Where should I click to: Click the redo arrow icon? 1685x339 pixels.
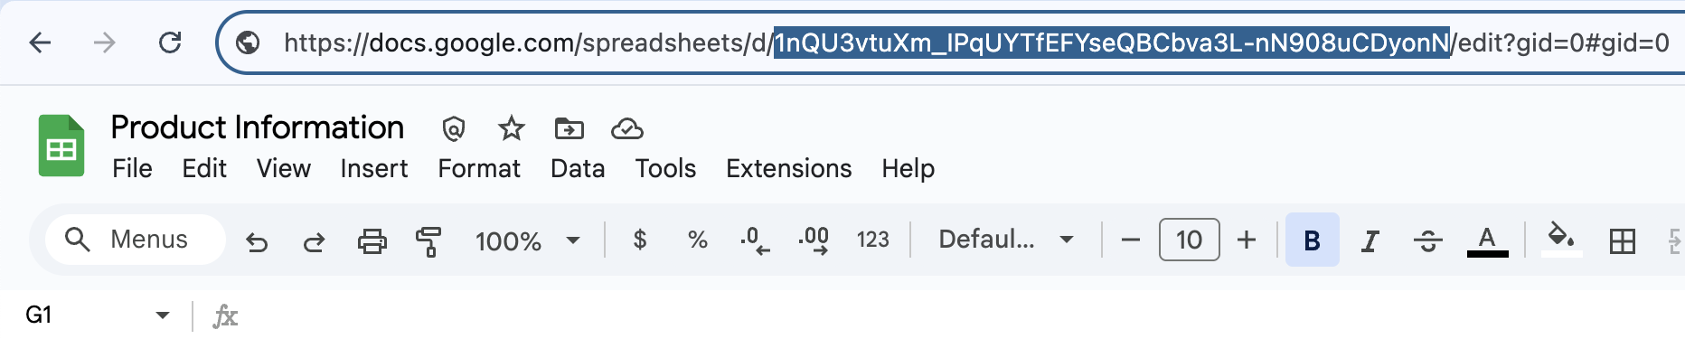(x=314, y=241)
